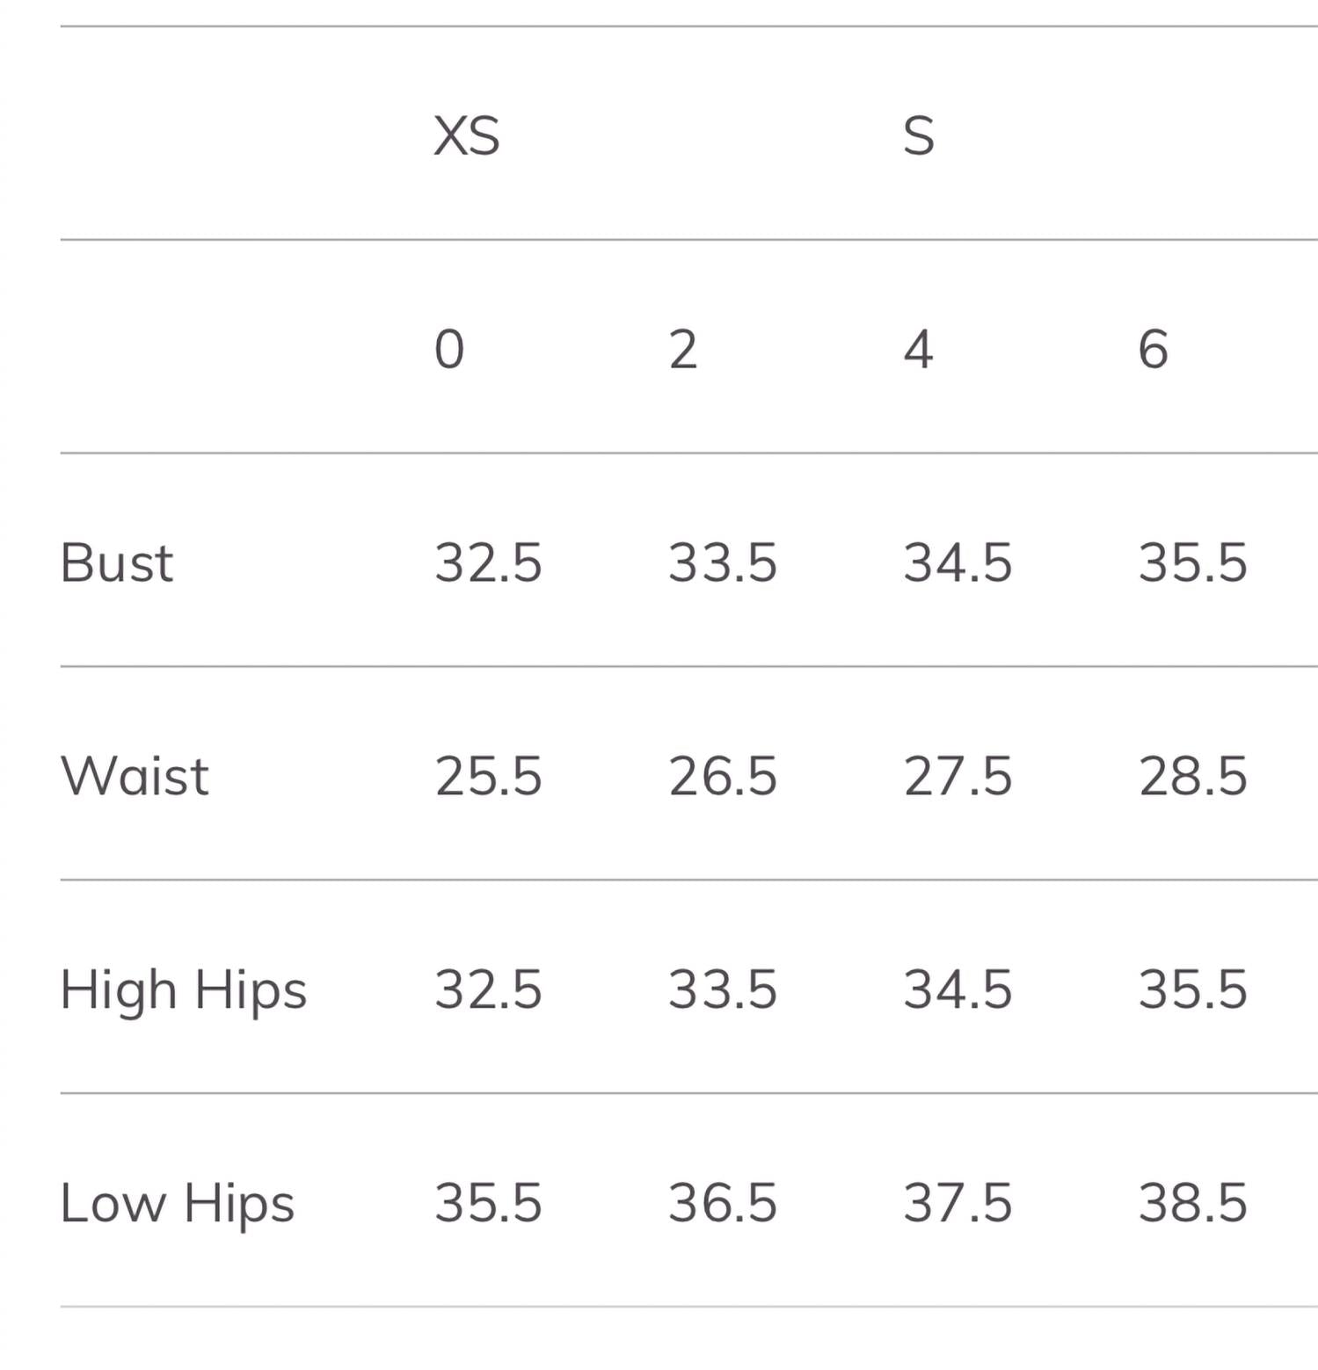The height and width of the screenshot is (1370, 1318).
Task: Click High Hips value 34.5
Action: pyautogui.click(x=958, y=989)
